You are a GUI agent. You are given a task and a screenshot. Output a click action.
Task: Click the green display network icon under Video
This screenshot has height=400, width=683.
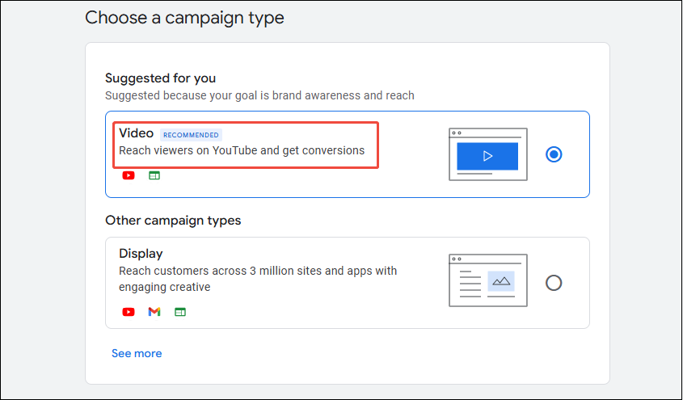(154, 175)
